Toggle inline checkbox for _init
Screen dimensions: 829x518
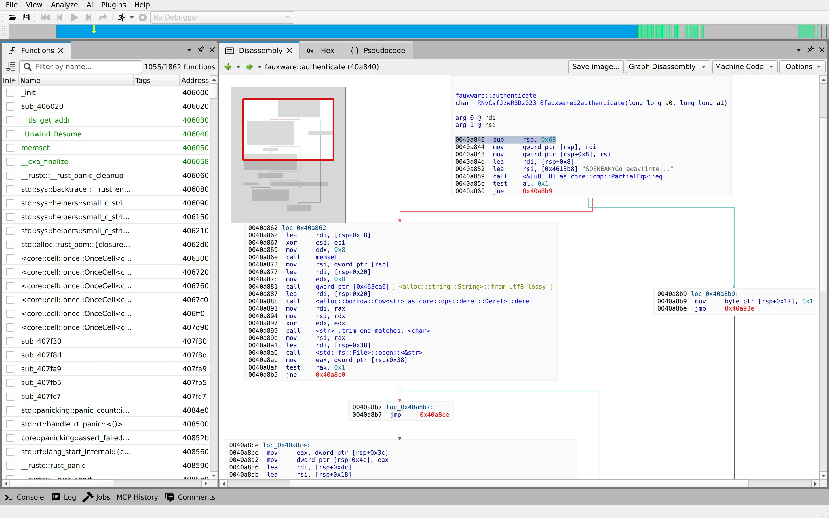[11, 92]
